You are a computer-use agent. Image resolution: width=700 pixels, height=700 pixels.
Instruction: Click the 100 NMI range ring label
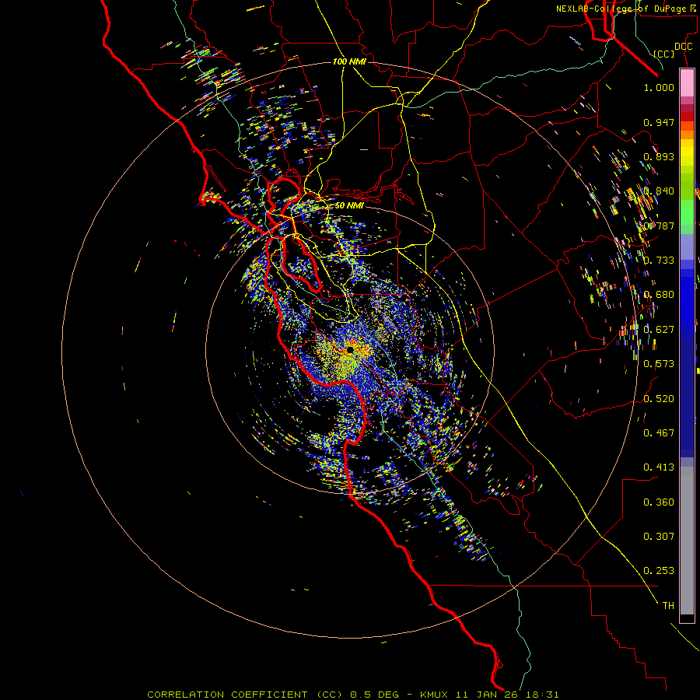(x=349, y=61)
